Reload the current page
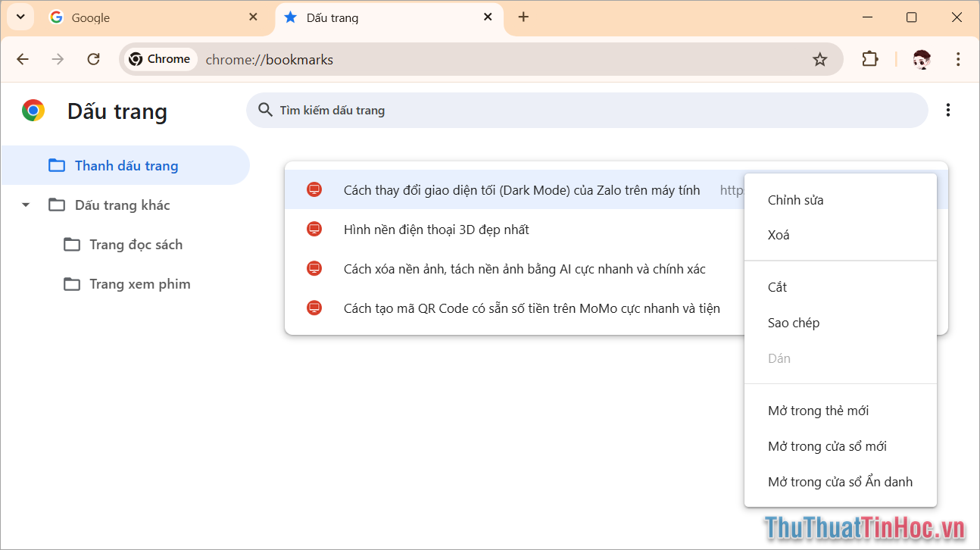The image size is (980, 550). pos(93,59)
